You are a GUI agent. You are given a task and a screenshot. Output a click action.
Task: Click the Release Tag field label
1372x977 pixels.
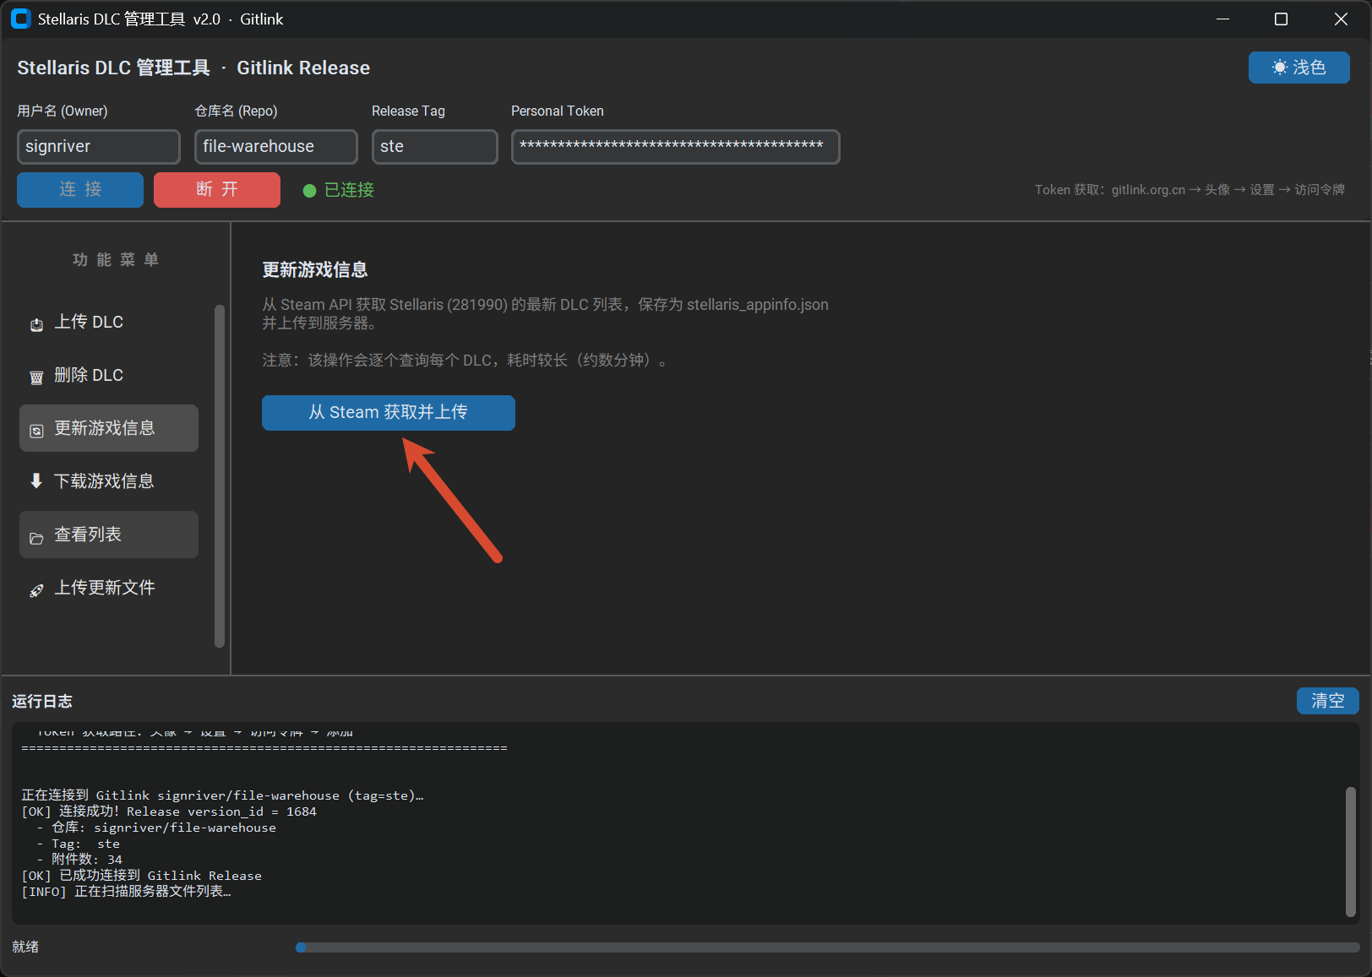coord(408,111)
